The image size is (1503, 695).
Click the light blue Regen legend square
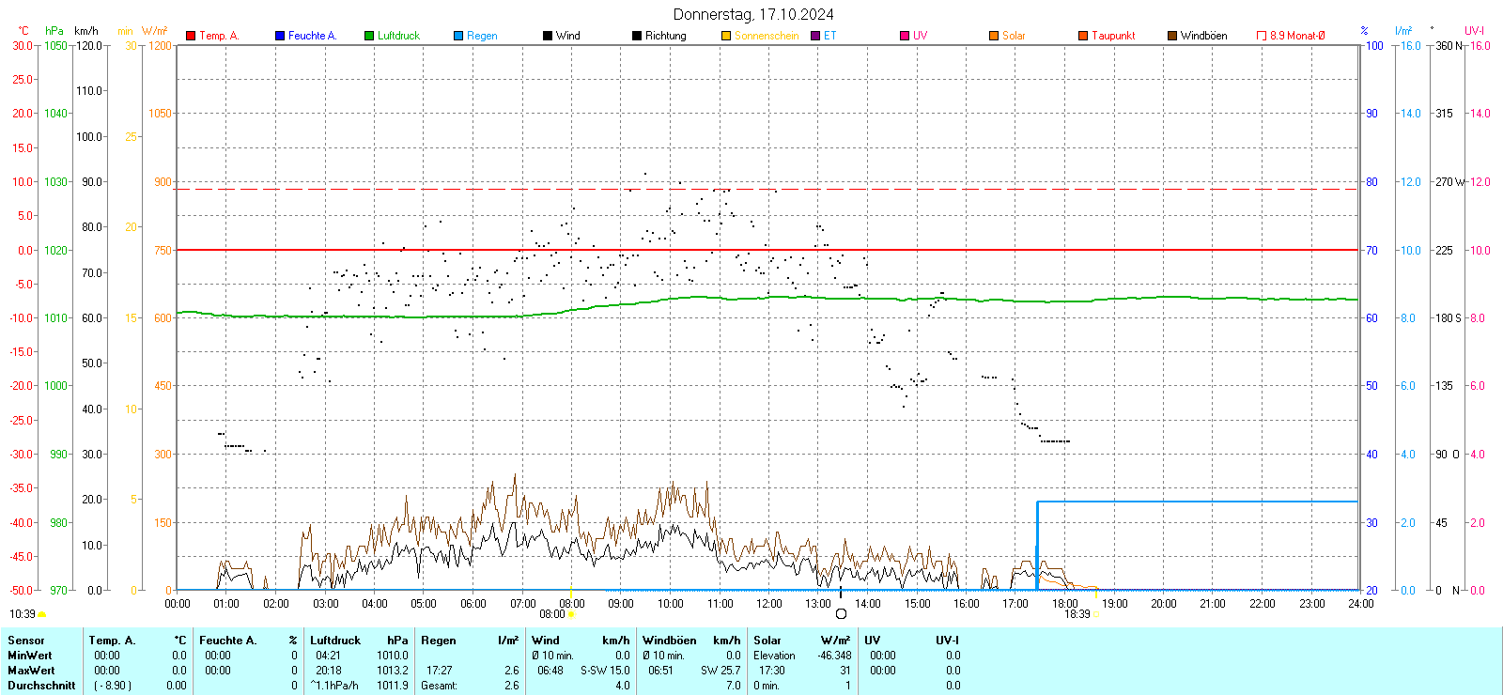point(458,36)
